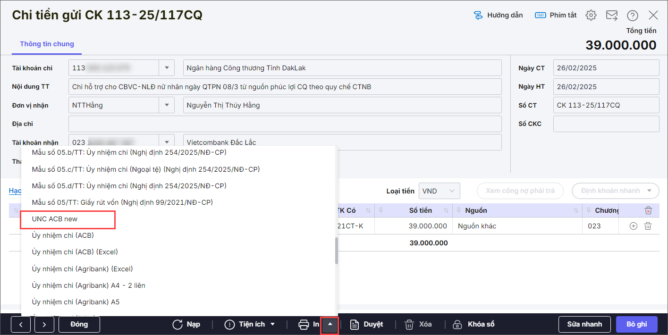Delete row using trash icon in table row
Screen dimensions: 668x335
[x=648, y=226]
